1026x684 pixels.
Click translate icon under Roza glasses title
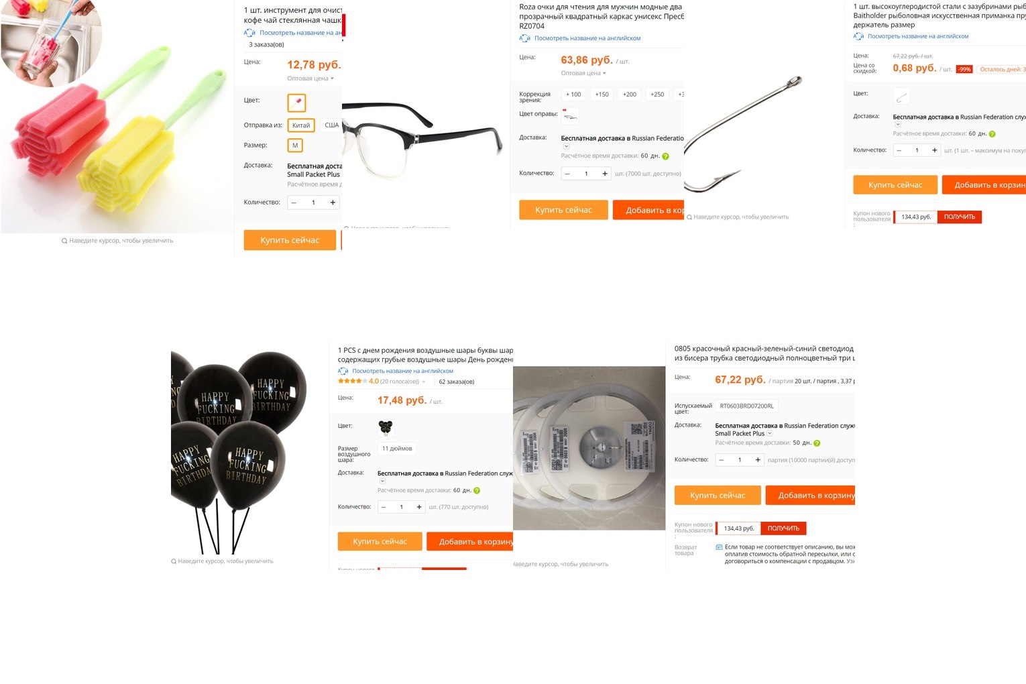point(524,38)
